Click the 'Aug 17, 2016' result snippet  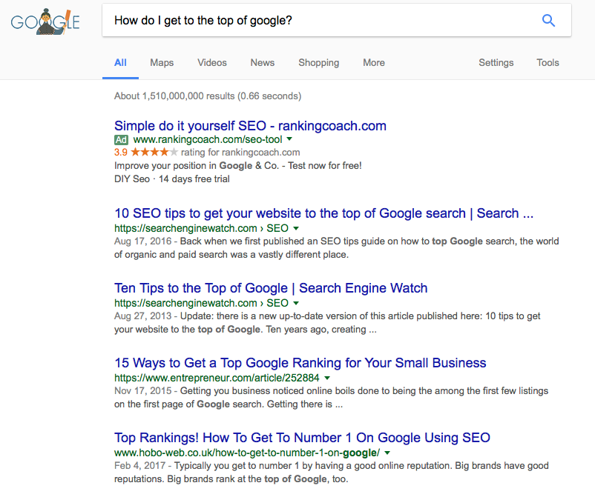pyautogui.click(x=337, y=247)
